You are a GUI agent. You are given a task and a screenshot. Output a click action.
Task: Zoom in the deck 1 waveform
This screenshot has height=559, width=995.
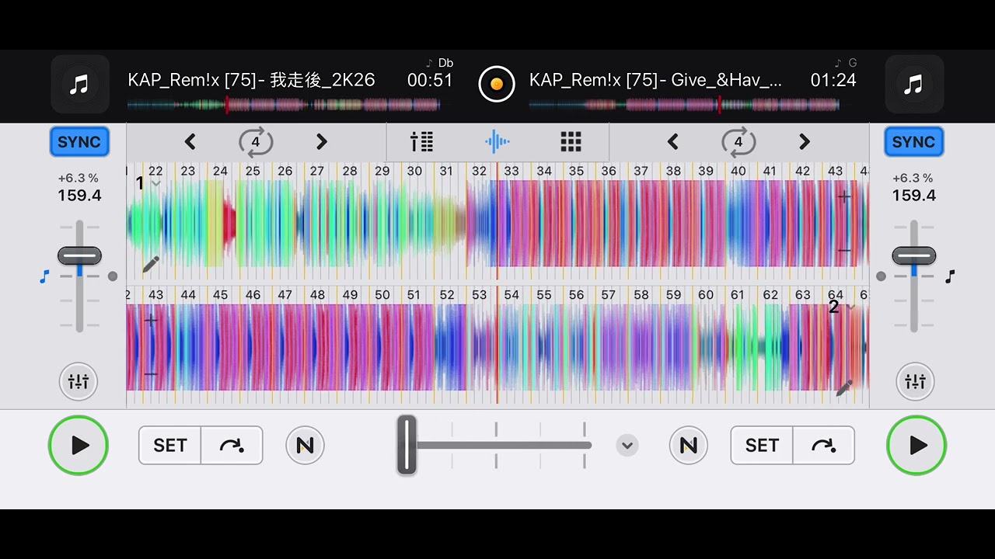click(844, 197)
